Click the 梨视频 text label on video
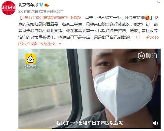164x131 pixels. [x=30, y=67]
